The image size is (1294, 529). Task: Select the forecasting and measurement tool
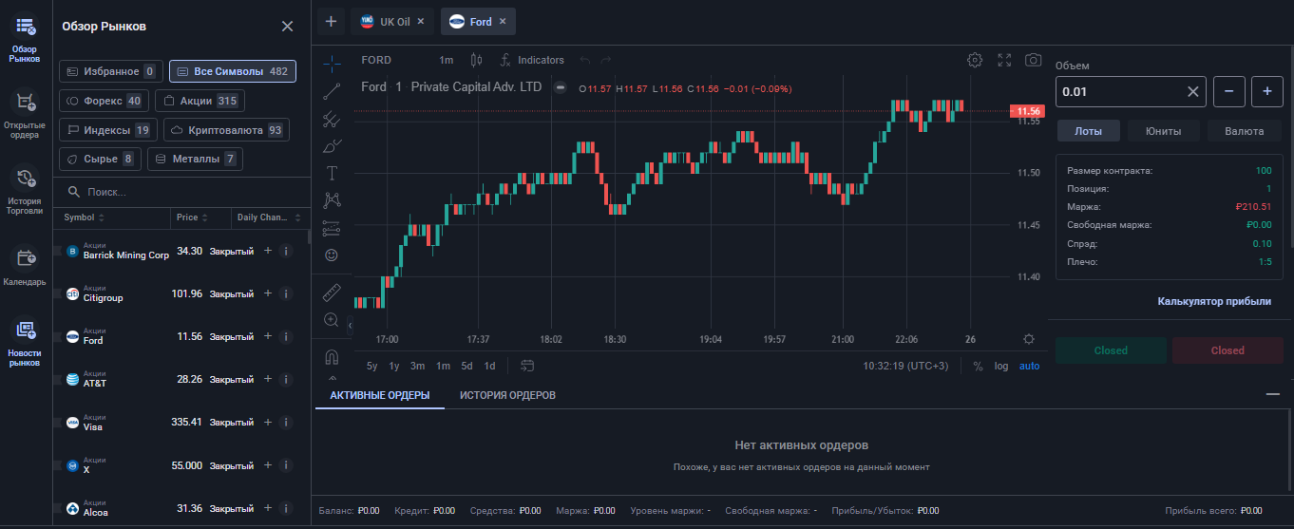click(x=332, y=227)
